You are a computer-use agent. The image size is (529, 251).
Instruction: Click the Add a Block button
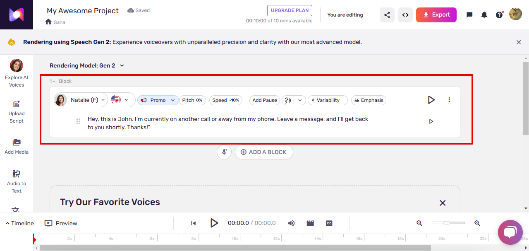point(264,152)
